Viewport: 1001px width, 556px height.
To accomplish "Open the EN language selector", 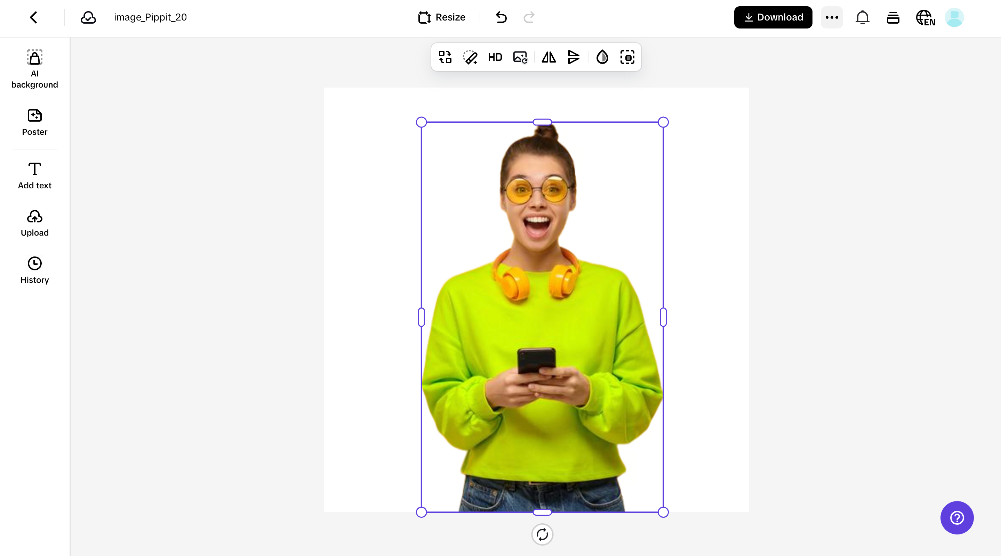I will pyautogui.click(x=926, y=17).
